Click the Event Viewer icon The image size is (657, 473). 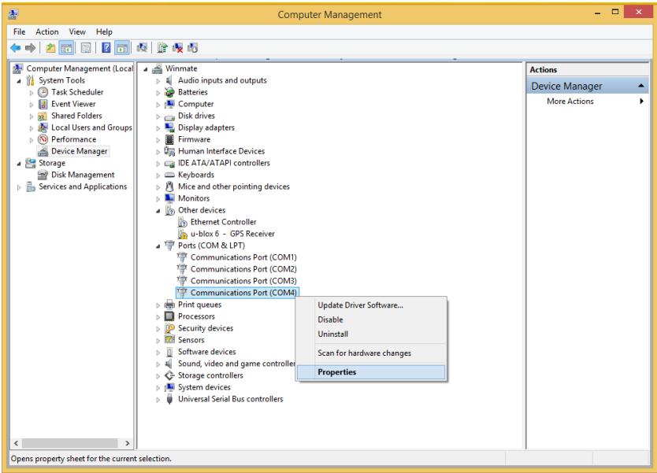pyautogui.click(x=43, y=104)
